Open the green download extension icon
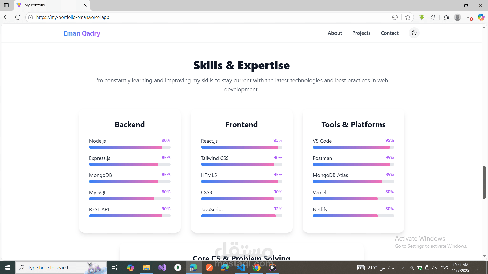 tap(422, 17)
